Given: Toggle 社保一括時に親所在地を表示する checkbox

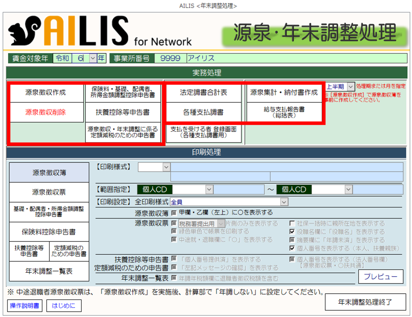Looking at the screenshot, I should tap(292, 223).
